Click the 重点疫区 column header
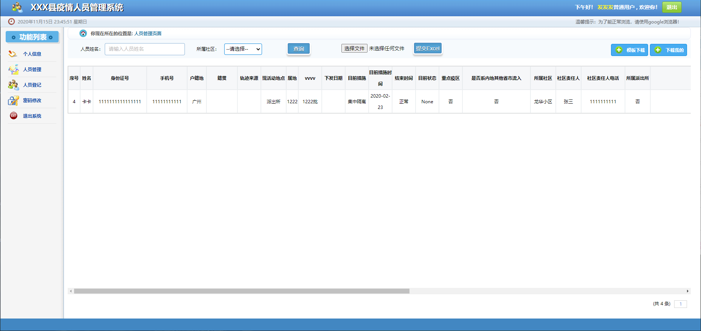The width and height of the screenshot is (701, 331). pyautogui.click(x=451, y=78)
